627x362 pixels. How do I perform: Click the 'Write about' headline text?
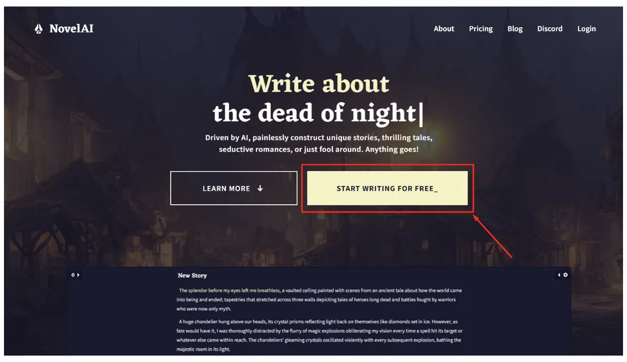(319, 84)
